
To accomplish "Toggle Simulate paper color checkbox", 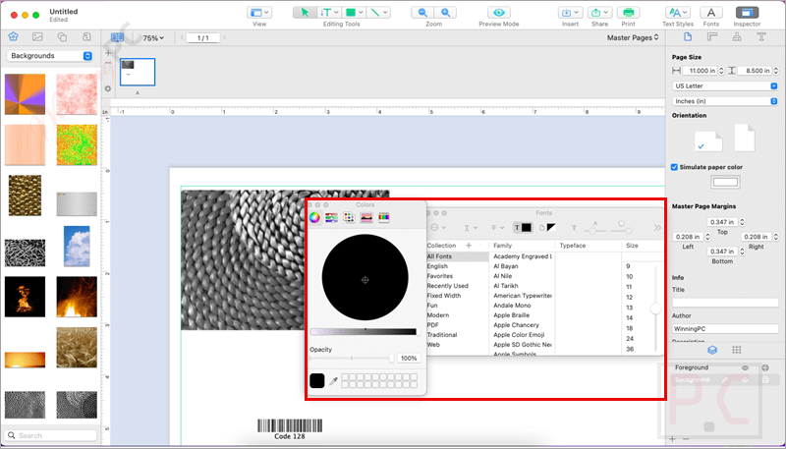I will point(674,167).
